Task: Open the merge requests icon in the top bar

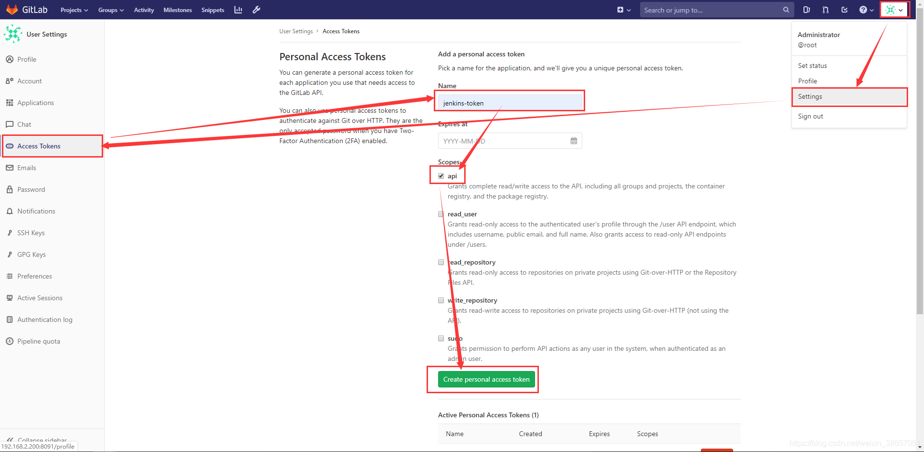Action: coord(825,10)
